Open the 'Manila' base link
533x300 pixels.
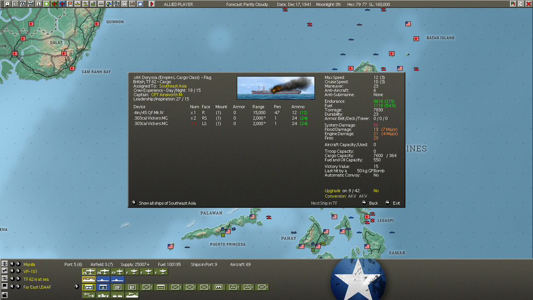(x=29, y=264)
